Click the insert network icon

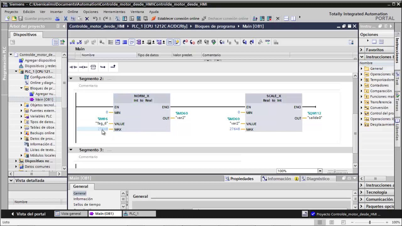point(72,42)
